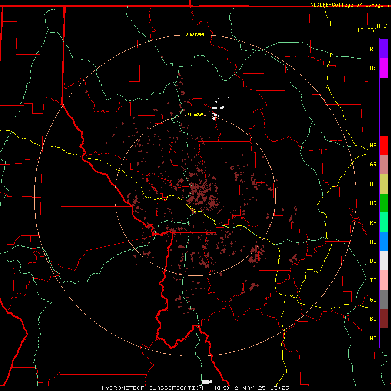Pick the dark green HR swatch
This screenshot has height=391, width=391.
pyautogui.click(x=384, y=203)
